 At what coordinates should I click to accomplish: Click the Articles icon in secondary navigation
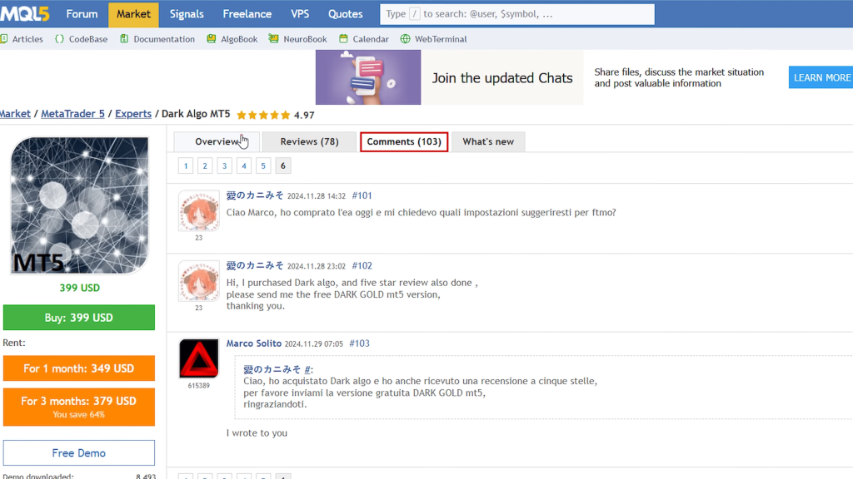click(4, 39)
